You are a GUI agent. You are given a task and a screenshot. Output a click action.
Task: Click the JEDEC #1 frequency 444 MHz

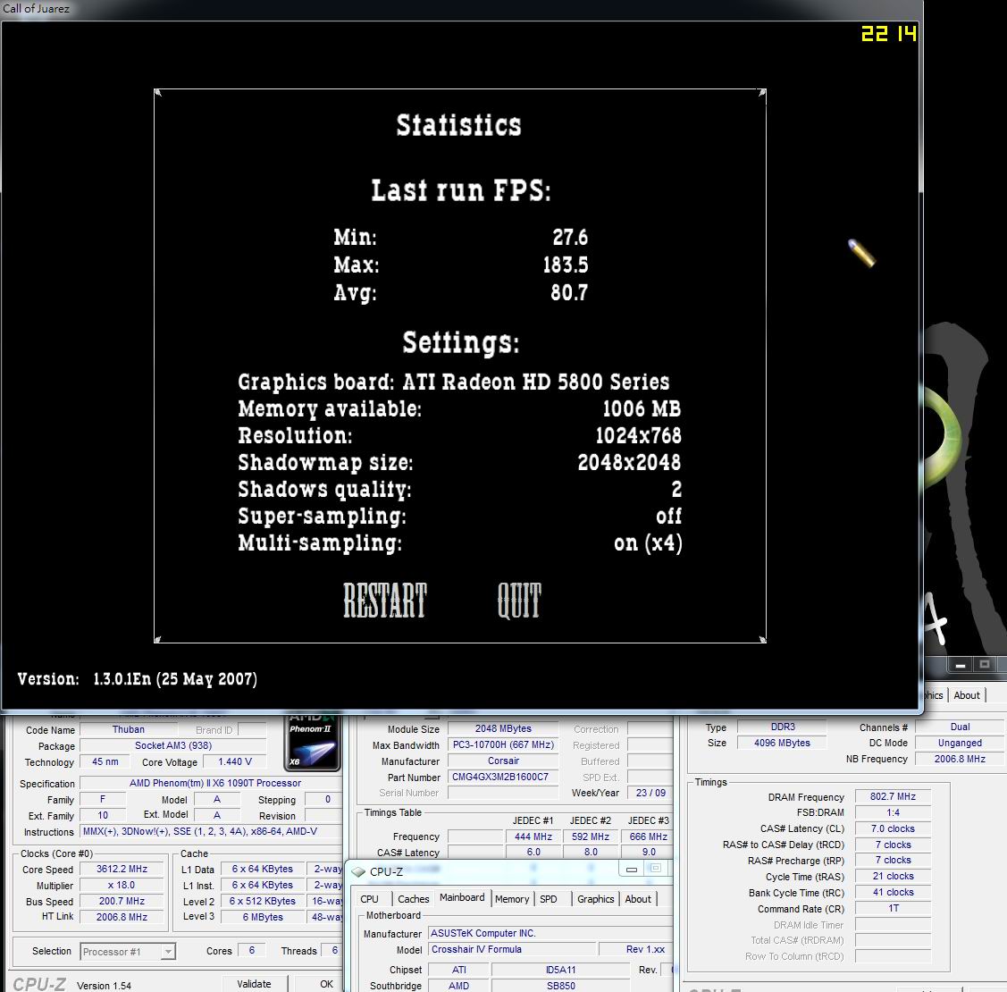533,836
